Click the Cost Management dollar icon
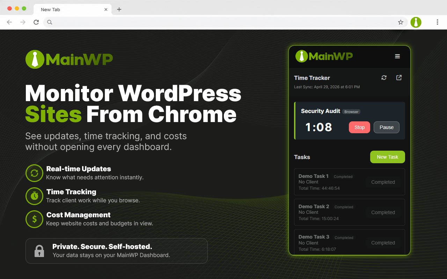The image size is (447, 279). point(34,219)
